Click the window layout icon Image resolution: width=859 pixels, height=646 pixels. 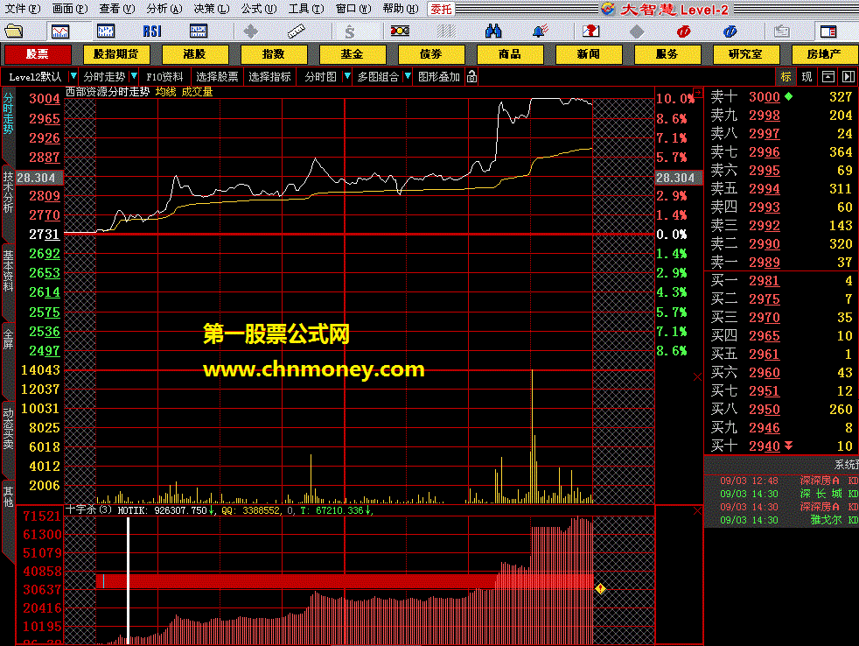(828, 32)
